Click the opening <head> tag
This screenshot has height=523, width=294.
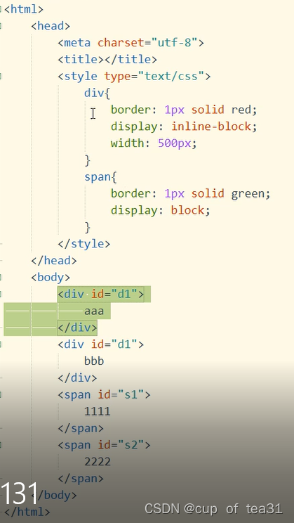(x=51, y=26)
